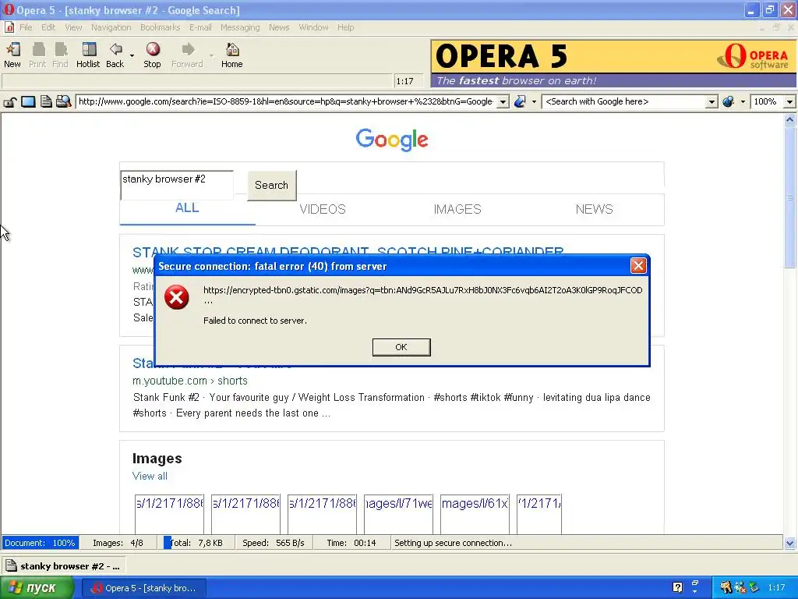This screenshot has width=798, height=599.
Task: Click the padlock security icon
Action: pos(9,102)
